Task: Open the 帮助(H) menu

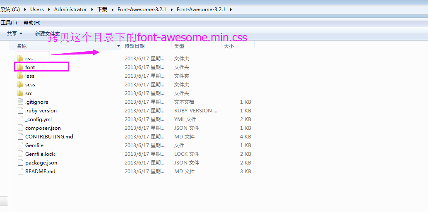Action: [32, 23]
